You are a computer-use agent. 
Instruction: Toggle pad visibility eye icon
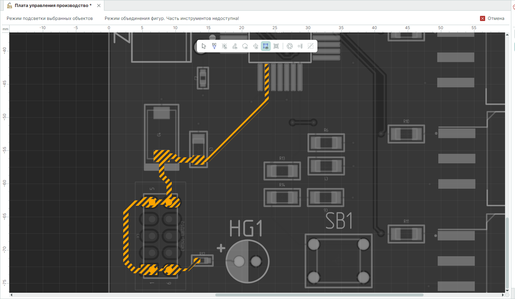[x=225, y=46]
